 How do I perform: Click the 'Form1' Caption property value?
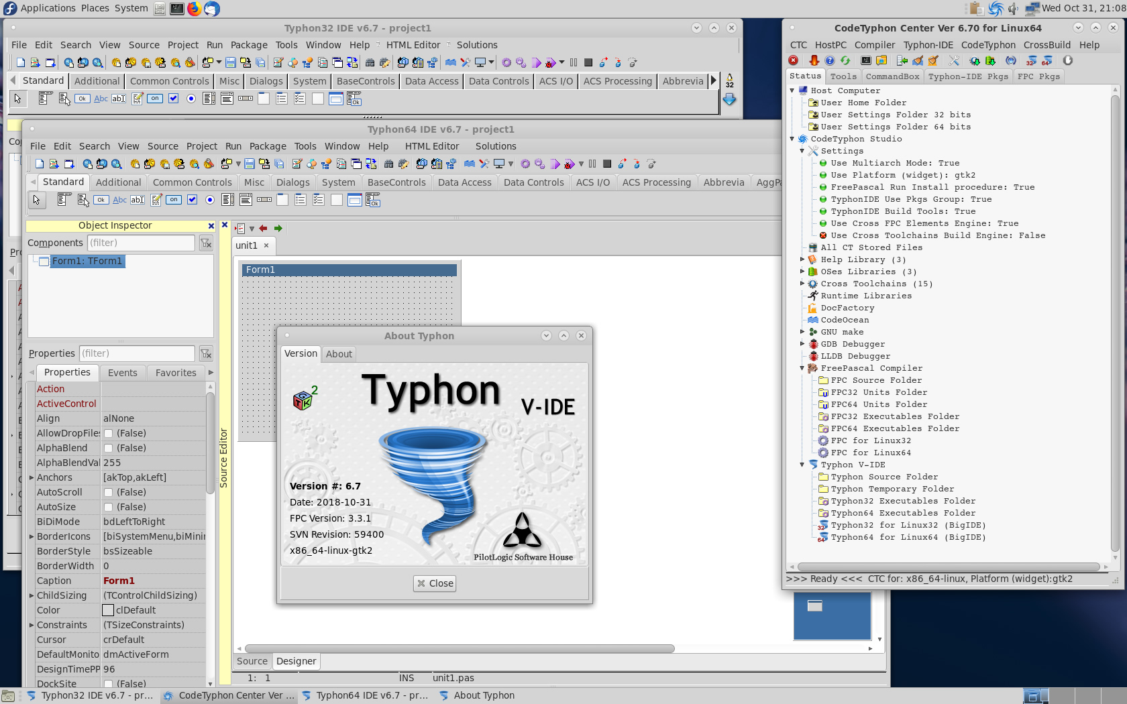119,581
